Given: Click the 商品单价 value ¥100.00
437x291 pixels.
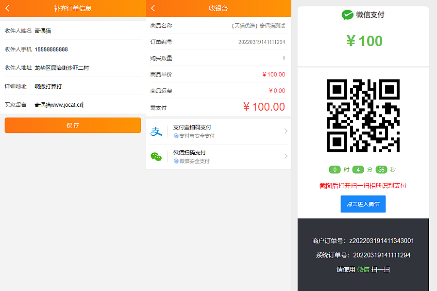Looking at the screenshot, I should pos(274,75).
